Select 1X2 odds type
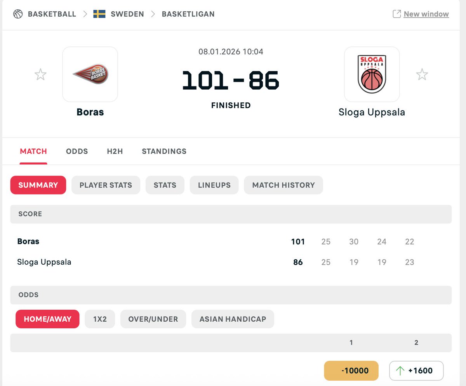This screenshot has height=386, width=466. click(100, 319)
